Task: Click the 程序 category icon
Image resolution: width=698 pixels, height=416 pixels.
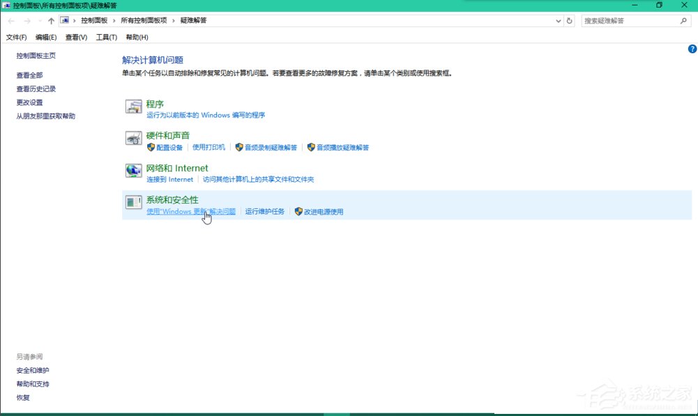Action: click(x=134, y=107)
